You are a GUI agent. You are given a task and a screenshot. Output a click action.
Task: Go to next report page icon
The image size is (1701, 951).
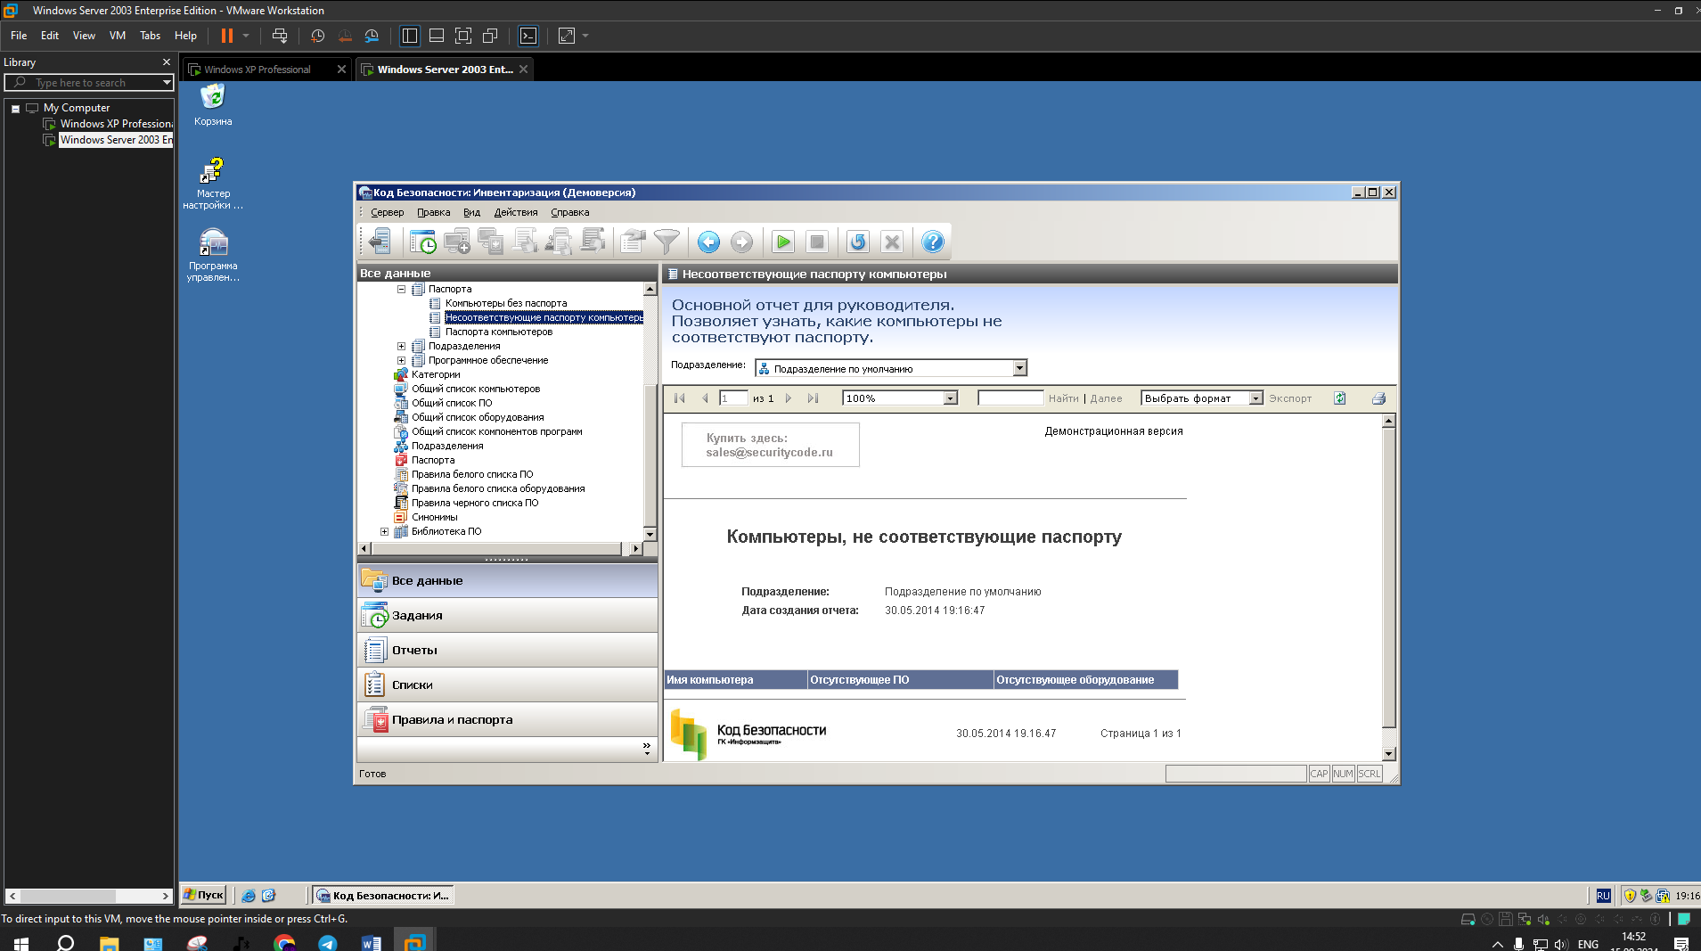click(789, 398)
